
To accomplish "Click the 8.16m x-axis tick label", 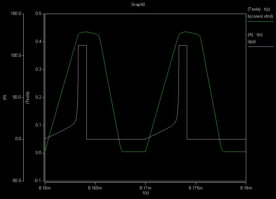I will [x=45, y=188].
